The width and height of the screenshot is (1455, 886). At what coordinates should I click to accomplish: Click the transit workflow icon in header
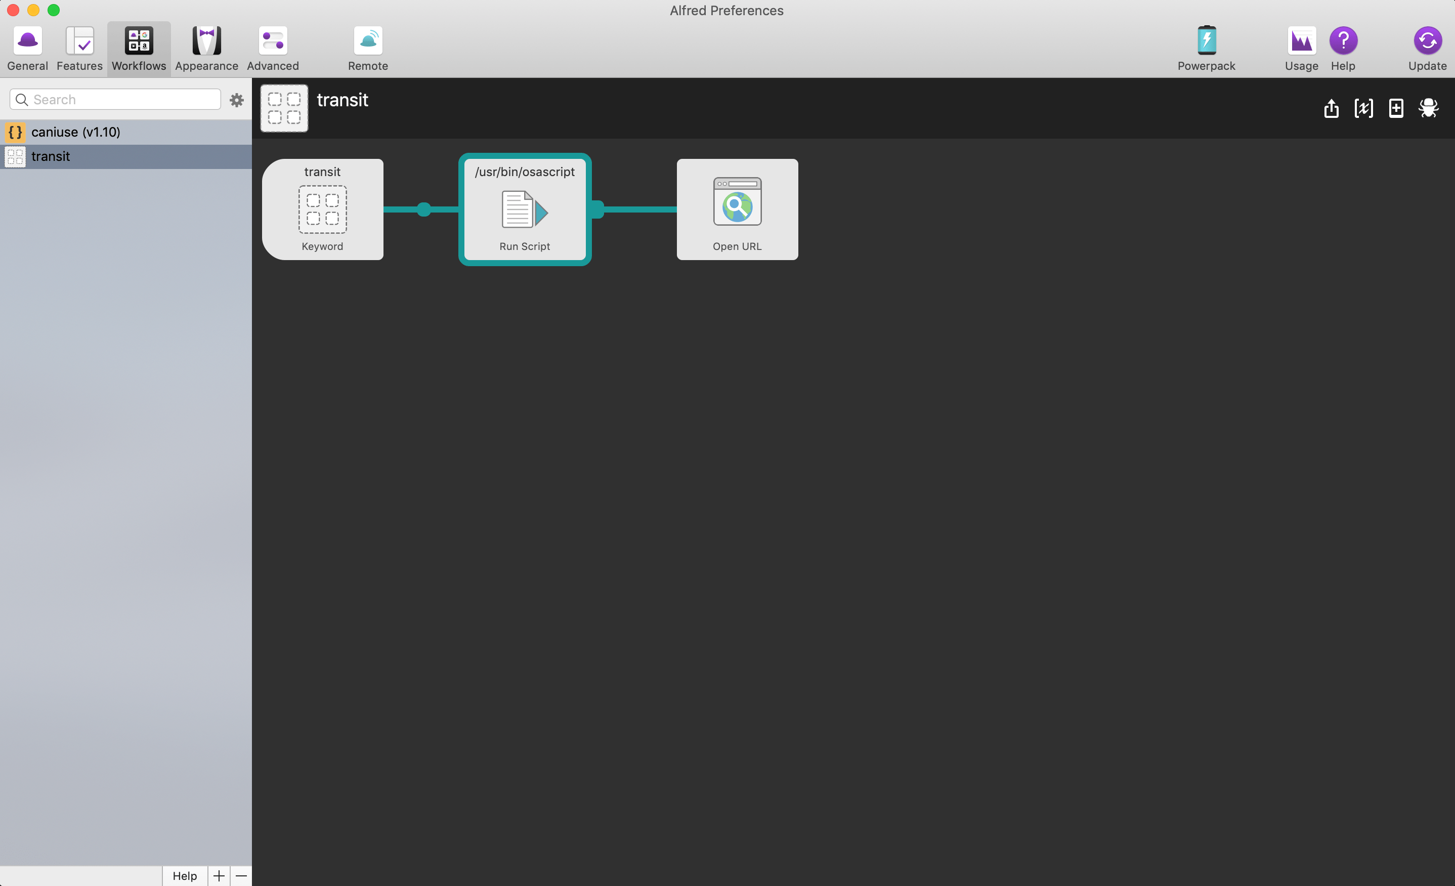pos(284,108)
